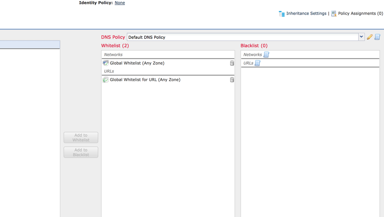Delete Global Whitelist for URL entry
384x217 pixels.
coord(232,80)
